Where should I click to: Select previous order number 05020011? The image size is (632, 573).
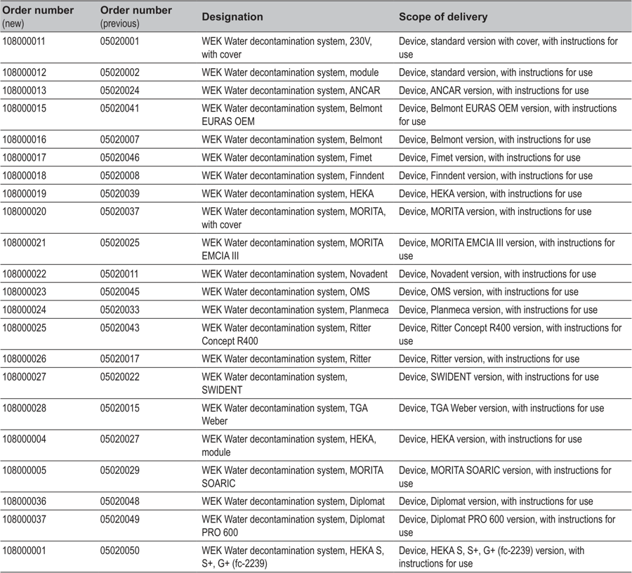pyautogui.click(x=119, y=274)
